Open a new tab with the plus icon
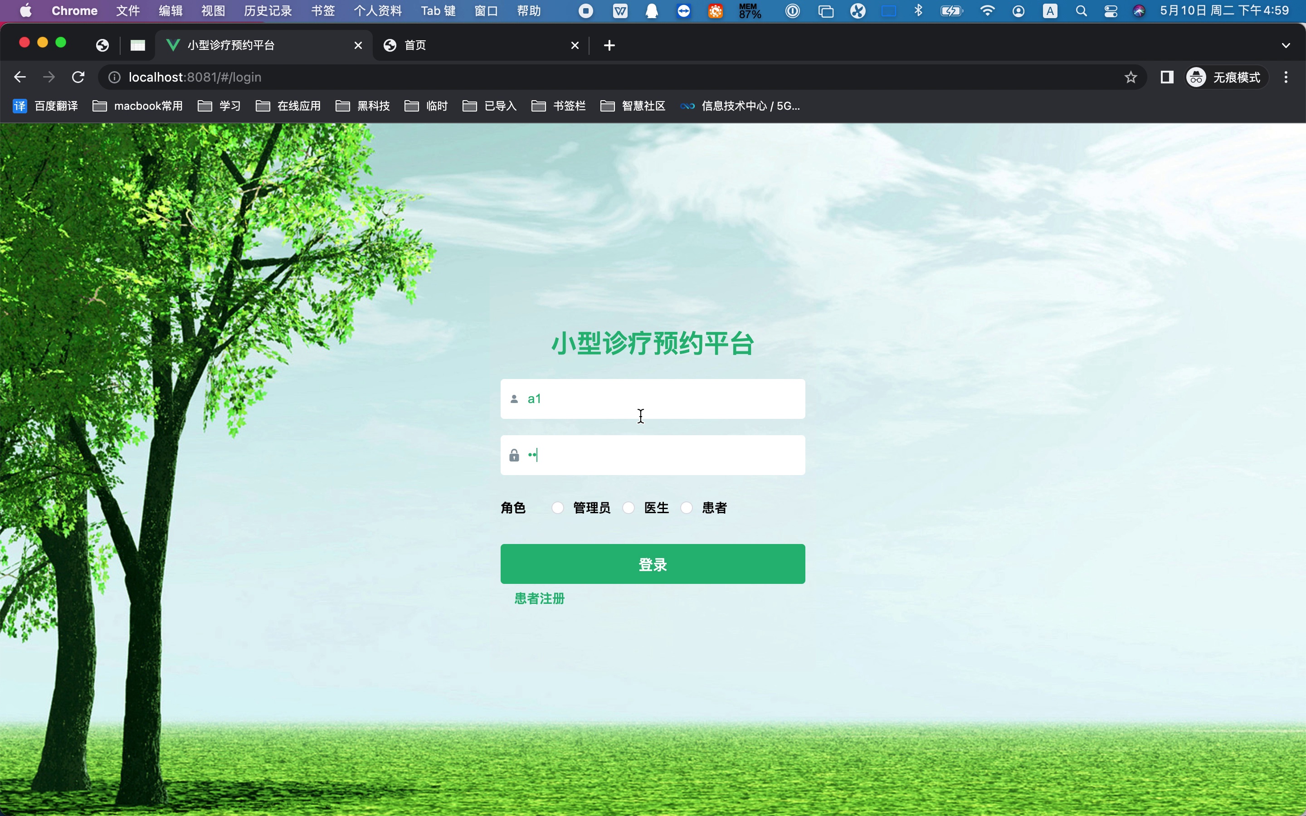This screenshot has width=1306, height=816. pyautogui.click(x=609, y=45)
